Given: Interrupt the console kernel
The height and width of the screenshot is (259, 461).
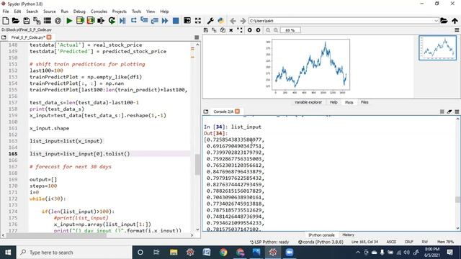Looking at the screenshot, I should 442,112.
